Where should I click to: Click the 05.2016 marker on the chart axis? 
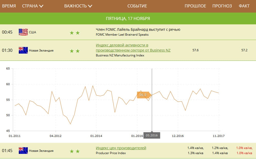[152, 135]
